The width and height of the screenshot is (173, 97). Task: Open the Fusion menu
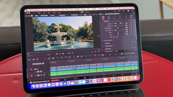pyautogui.click(x=84, y=9)
